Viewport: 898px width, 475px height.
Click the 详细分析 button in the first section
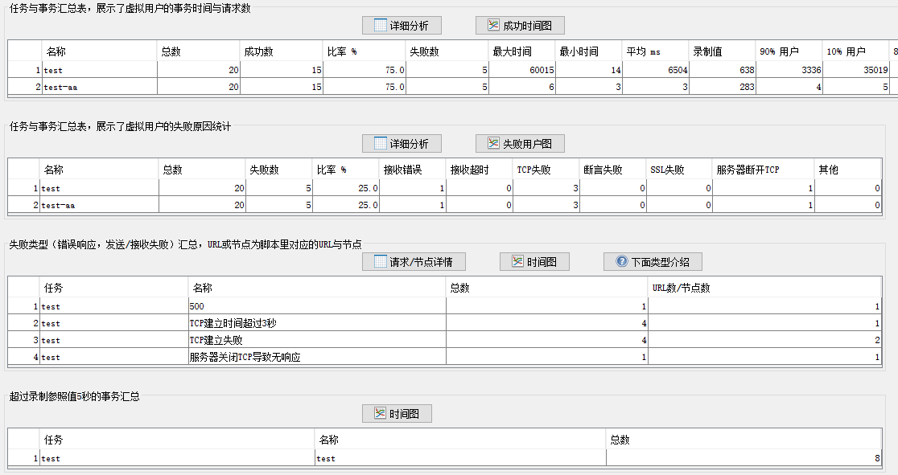pyautogui.click(x=402, y=26)
